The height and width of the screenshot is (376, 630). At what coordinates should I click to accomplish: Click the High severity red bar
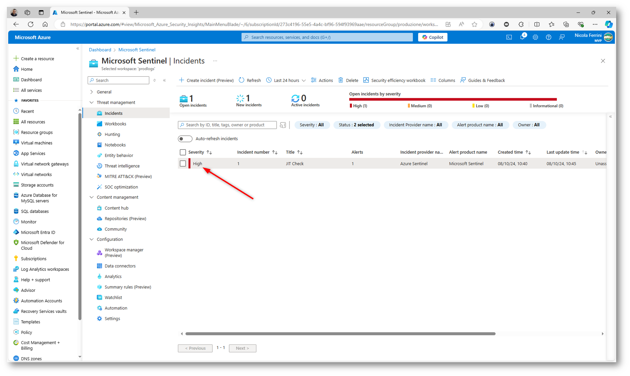453,99
